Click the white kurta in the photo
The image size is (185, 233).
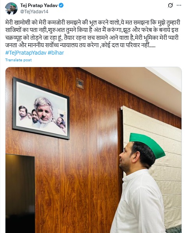click(x=138, y=202)
